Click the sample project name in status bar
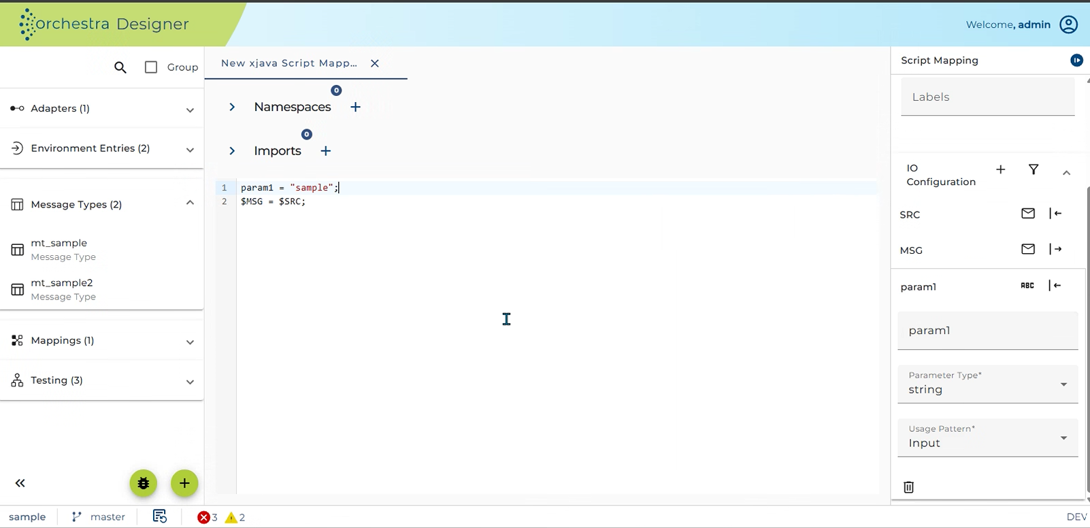Viewport: 1090px width, 528px height. click(27, 517)
